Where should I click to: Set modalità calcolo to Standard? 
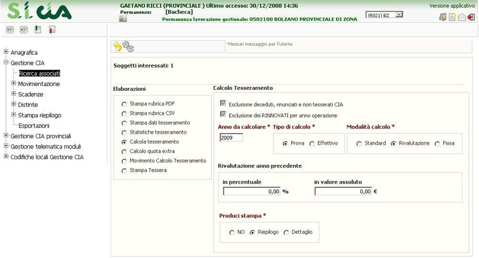coord(359,143)
